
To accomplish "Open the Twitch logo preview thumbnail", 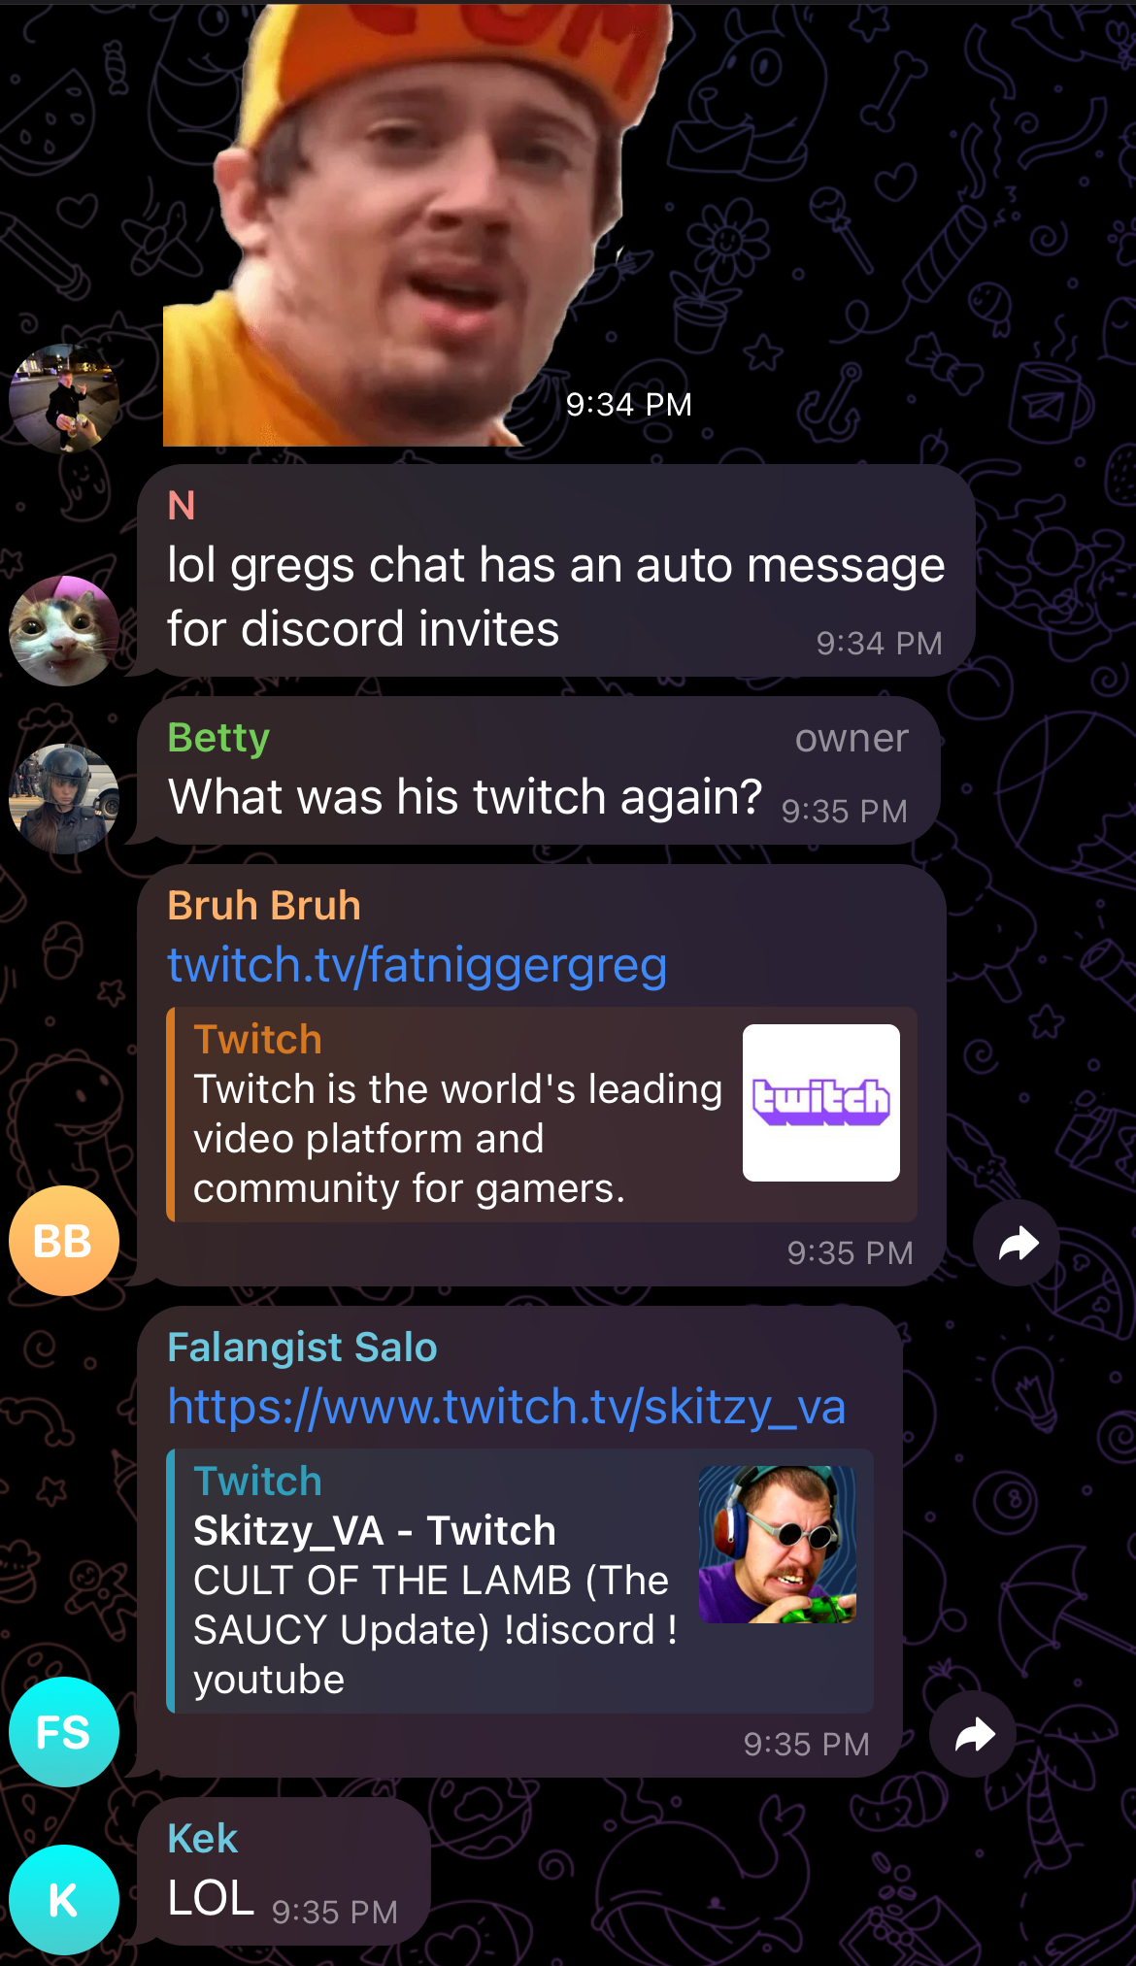I will pos(821,1103).
